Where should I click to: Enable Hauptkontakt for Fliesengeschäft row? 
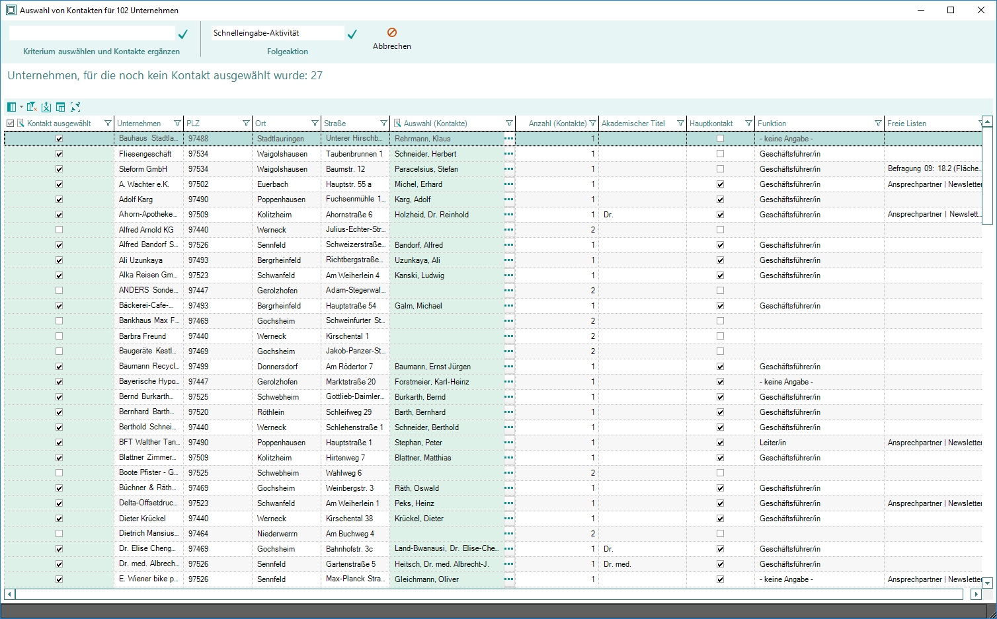click(721, 154)
